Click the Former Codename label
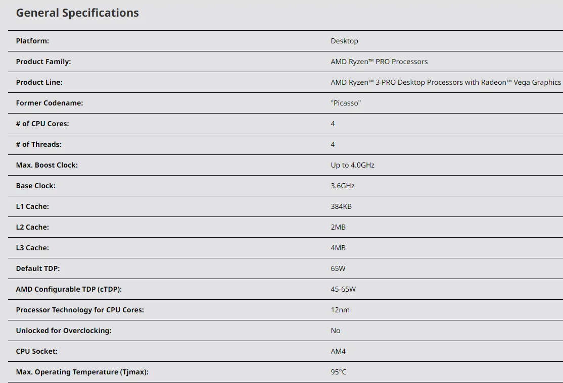 click(x=49, y=103)
